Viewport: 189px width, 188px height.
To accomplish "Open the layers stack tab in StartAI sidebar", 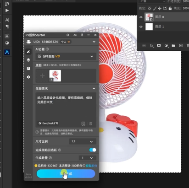I will click(x=28, y=60).
